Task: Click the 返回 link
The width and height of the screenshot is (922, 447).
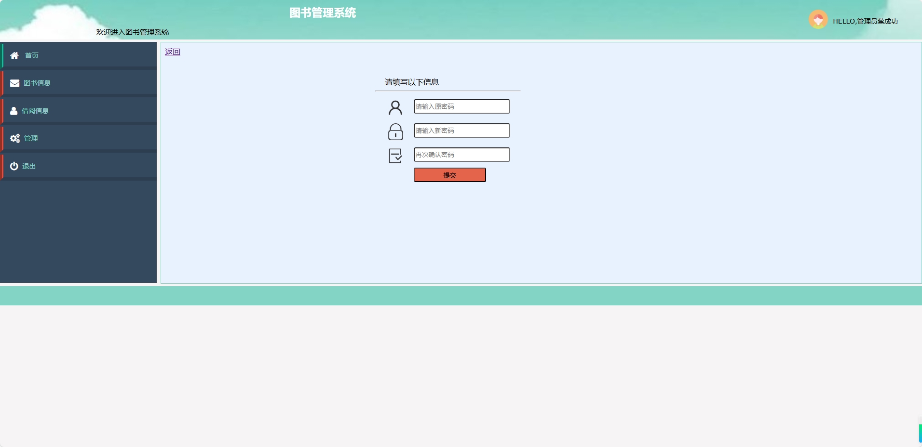Action: [172, 52]
